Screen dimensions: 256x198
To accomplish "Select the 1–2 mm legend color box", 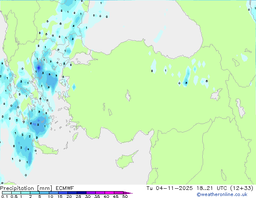I will (25, 193).
